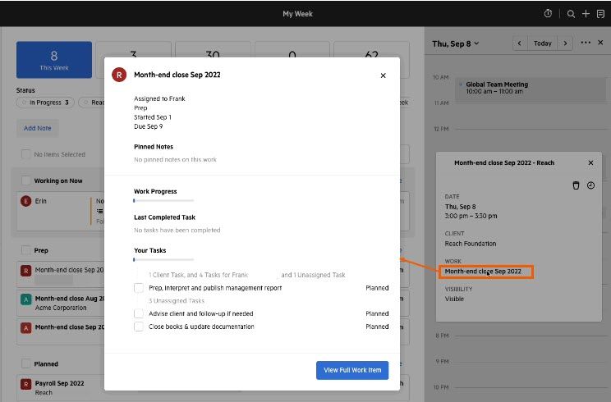Check 'Advise client and follow-up if needed' task

[x=139, y=313]
